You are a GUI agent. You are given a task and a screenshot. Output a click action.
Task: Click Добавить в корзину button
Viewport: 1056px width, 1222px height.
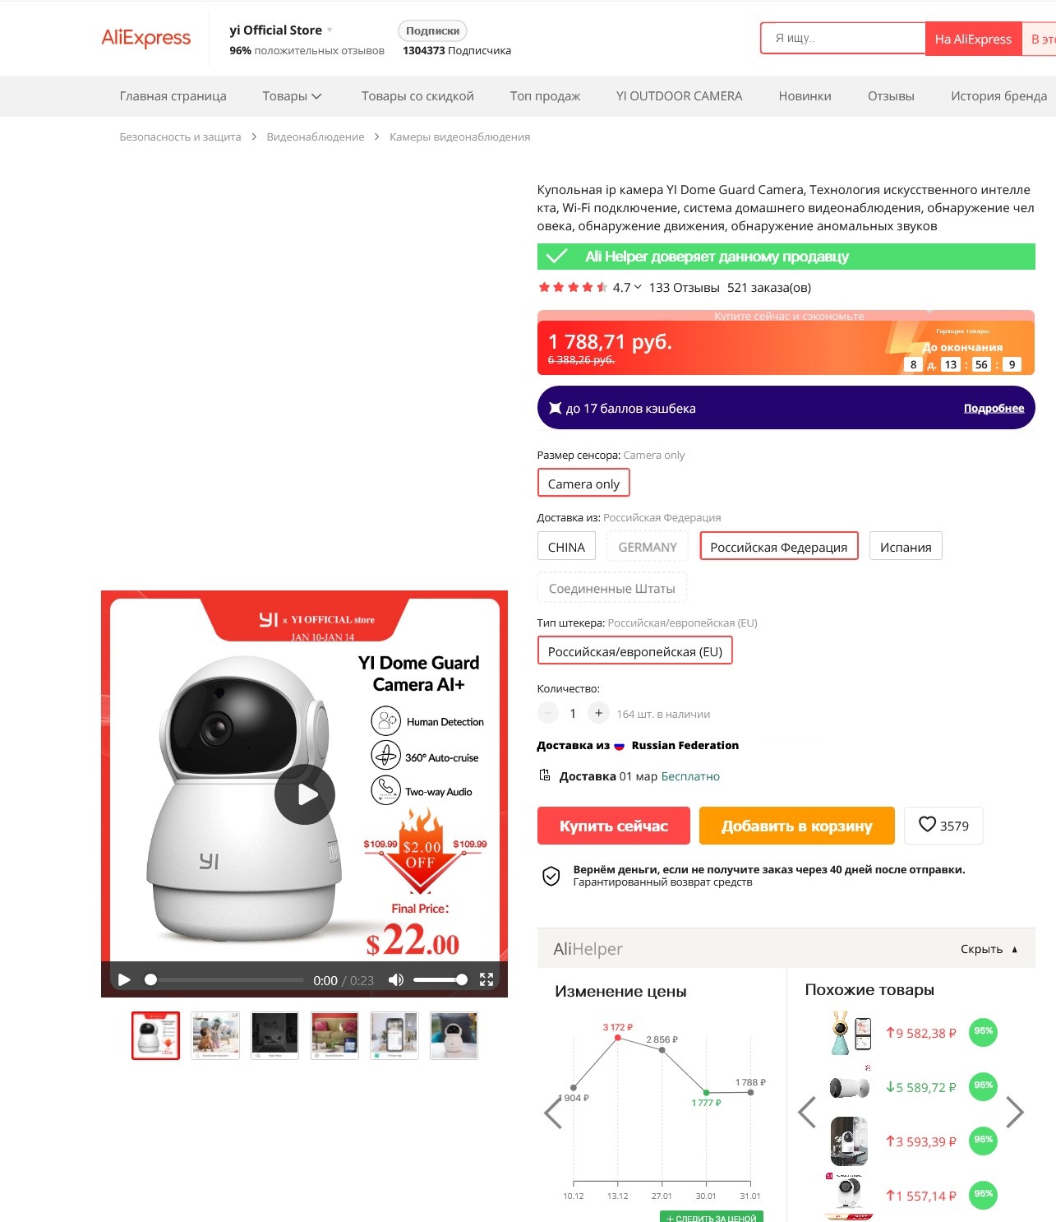796,826
